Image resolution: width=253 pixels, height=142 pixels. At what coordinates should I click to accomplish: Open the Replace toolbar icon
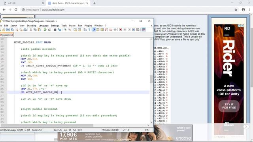(59, 30)
